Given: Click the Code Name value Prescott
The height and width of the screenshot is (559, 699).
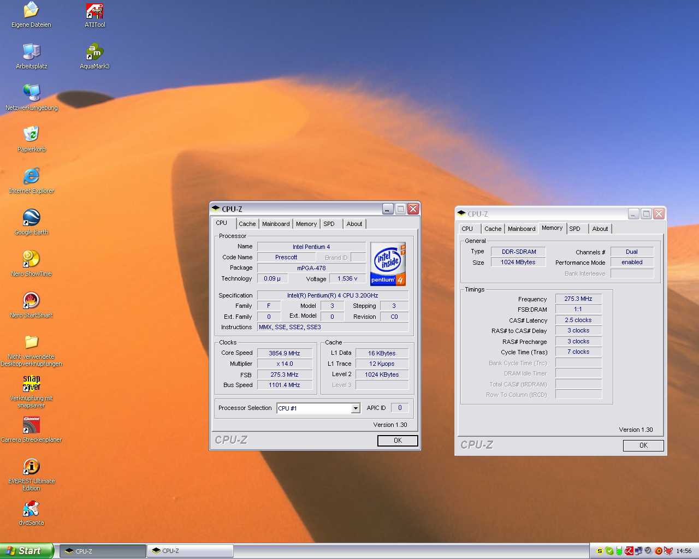Looking at the screenshot, I should [286, 257].
